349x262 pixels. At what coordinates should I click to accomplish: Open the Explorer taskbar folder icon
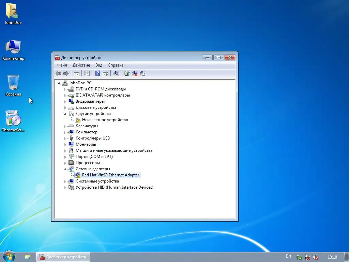(28, 257)
